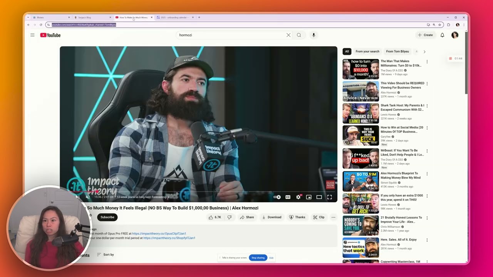Click the search magnifier button
Viewport: 493px width, 277px height.
[299, 35]
